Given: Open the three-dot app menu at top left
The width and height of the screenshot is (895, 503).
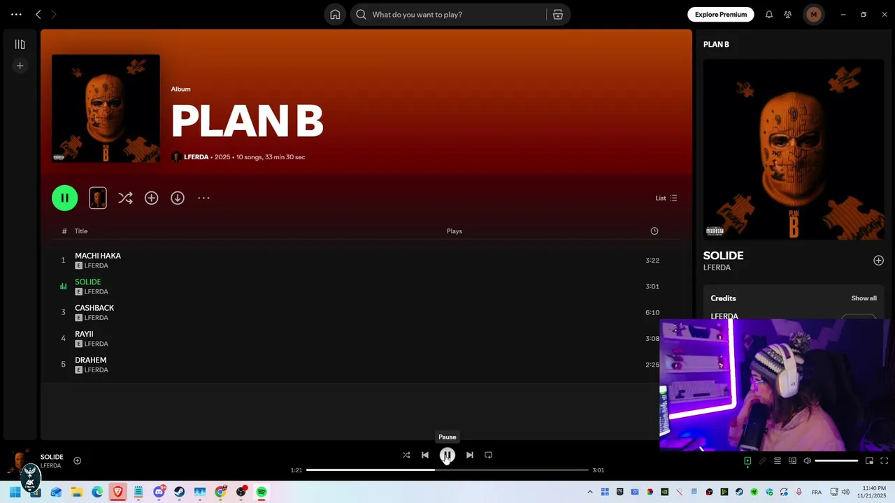Looking at the screenshot, I should coord(16,14).
